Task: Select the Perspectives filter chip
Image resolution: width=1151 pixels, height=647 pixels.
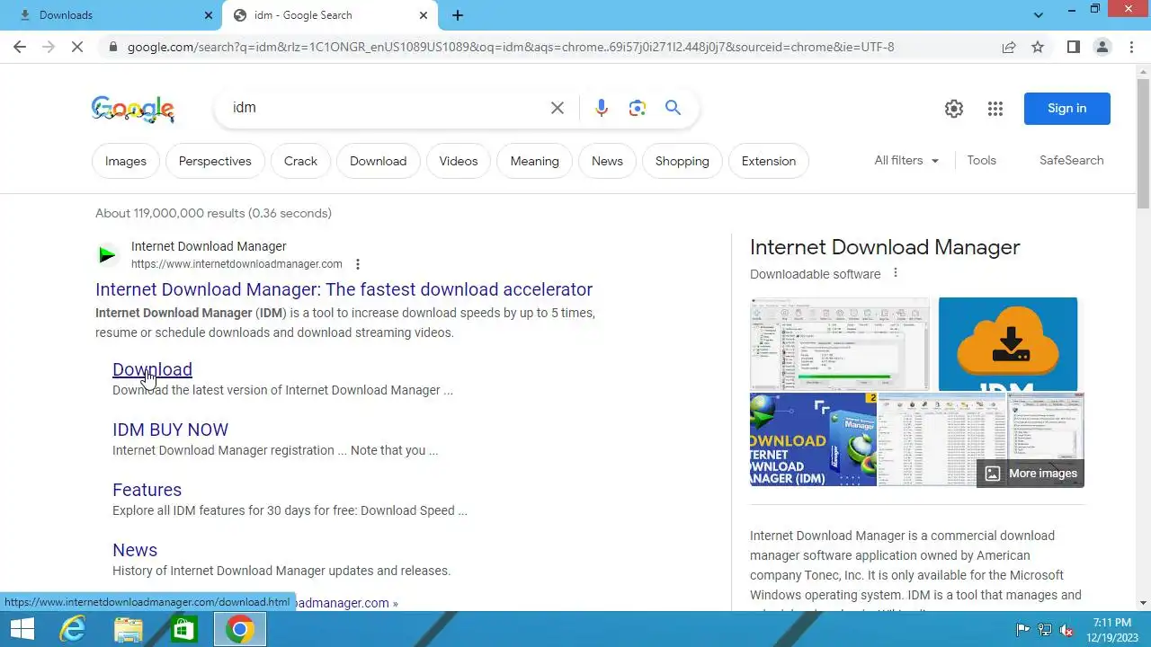Action: click(x=215, y=161)
